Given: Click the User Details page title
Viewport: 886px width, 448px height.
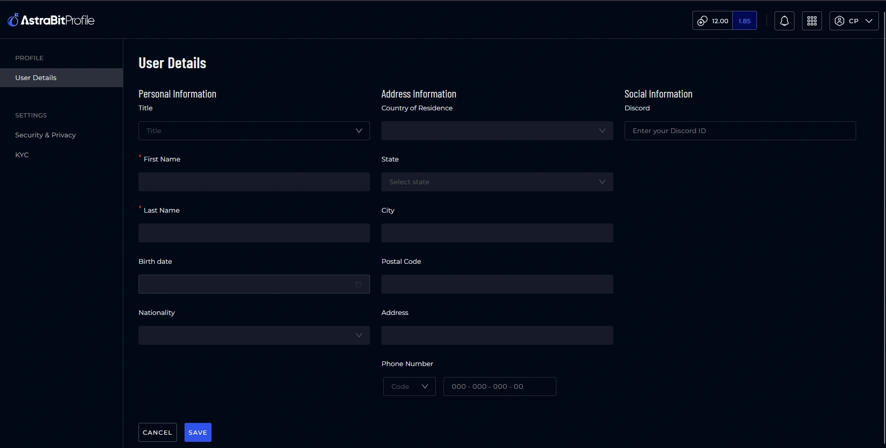Looking at the screenshot, I should click(x=172, y=63).
